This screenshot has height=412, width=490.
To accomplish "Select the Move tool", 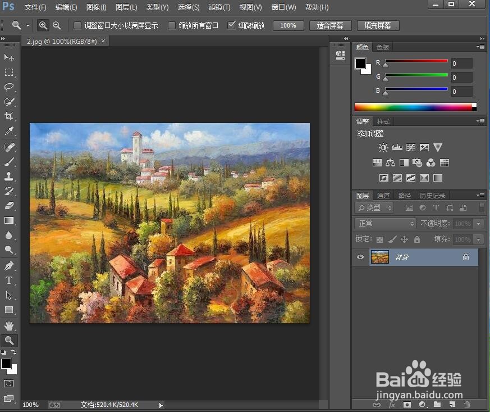I will pos(9,57).
